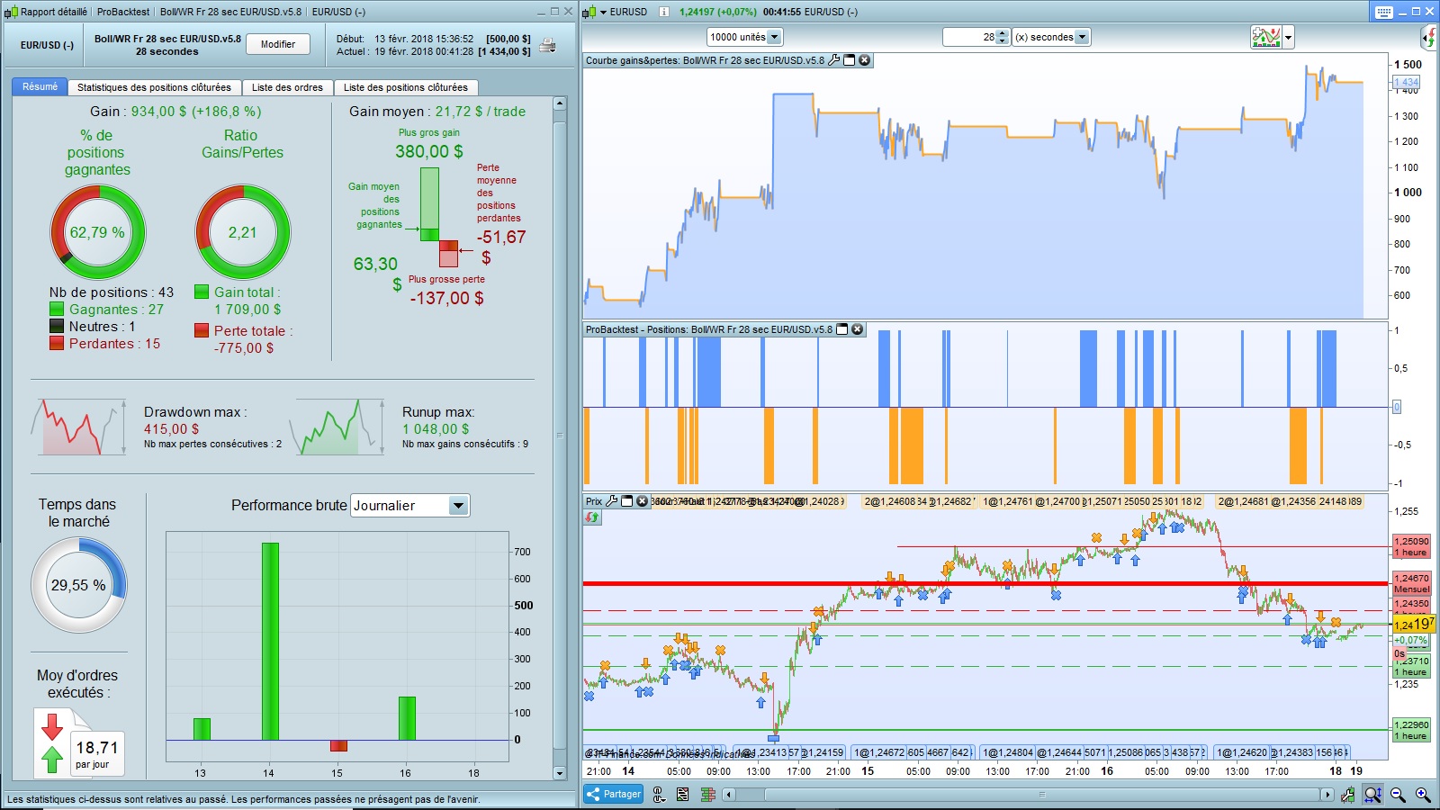Click the Perte totale red legend swatch

(202, 330)
